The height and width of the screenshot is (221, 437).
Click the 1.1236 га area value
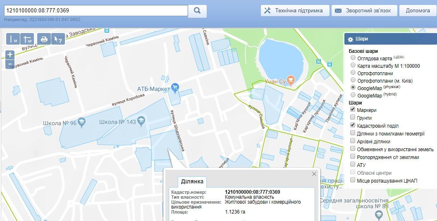click(x=235, y=212)
